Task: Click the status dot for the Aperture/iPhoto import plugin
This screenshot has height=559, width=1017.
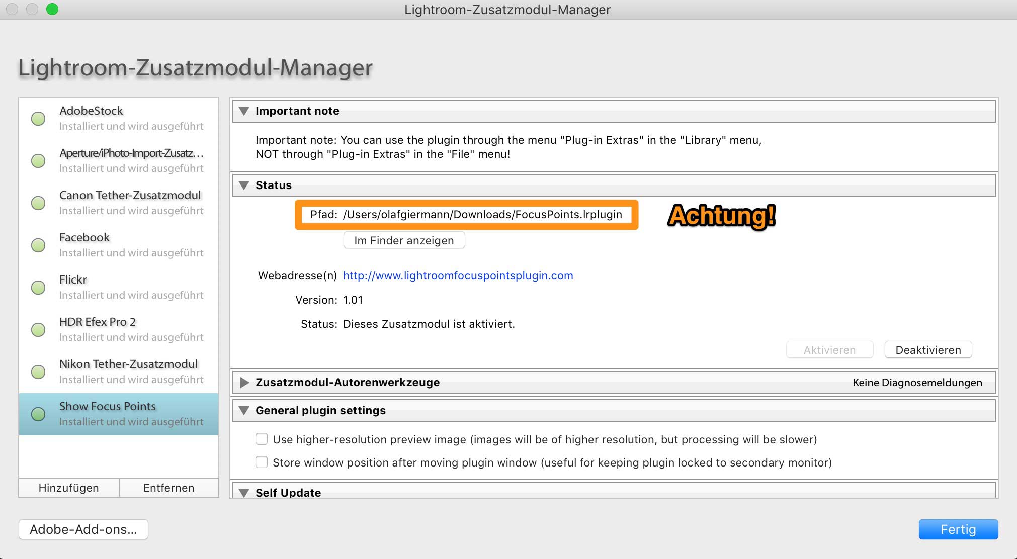Action: point(38,161)
